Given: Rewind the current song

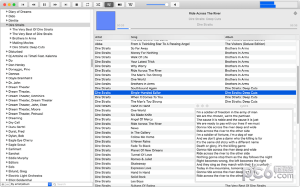Looking at the screenshot, I should [x=33, y=4].
